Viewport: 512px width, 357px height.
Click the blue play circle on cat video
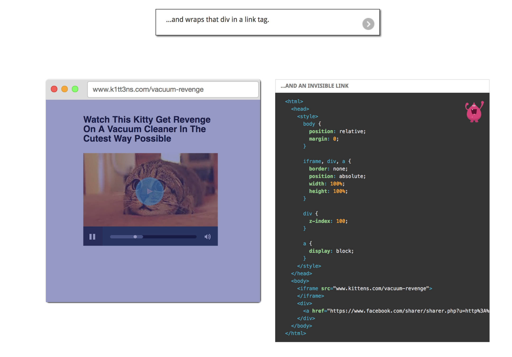(149, 191)
